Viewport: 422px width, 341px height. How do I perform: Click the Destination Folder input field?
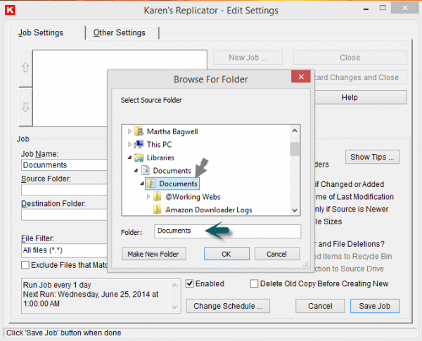[x=64, y=214]
